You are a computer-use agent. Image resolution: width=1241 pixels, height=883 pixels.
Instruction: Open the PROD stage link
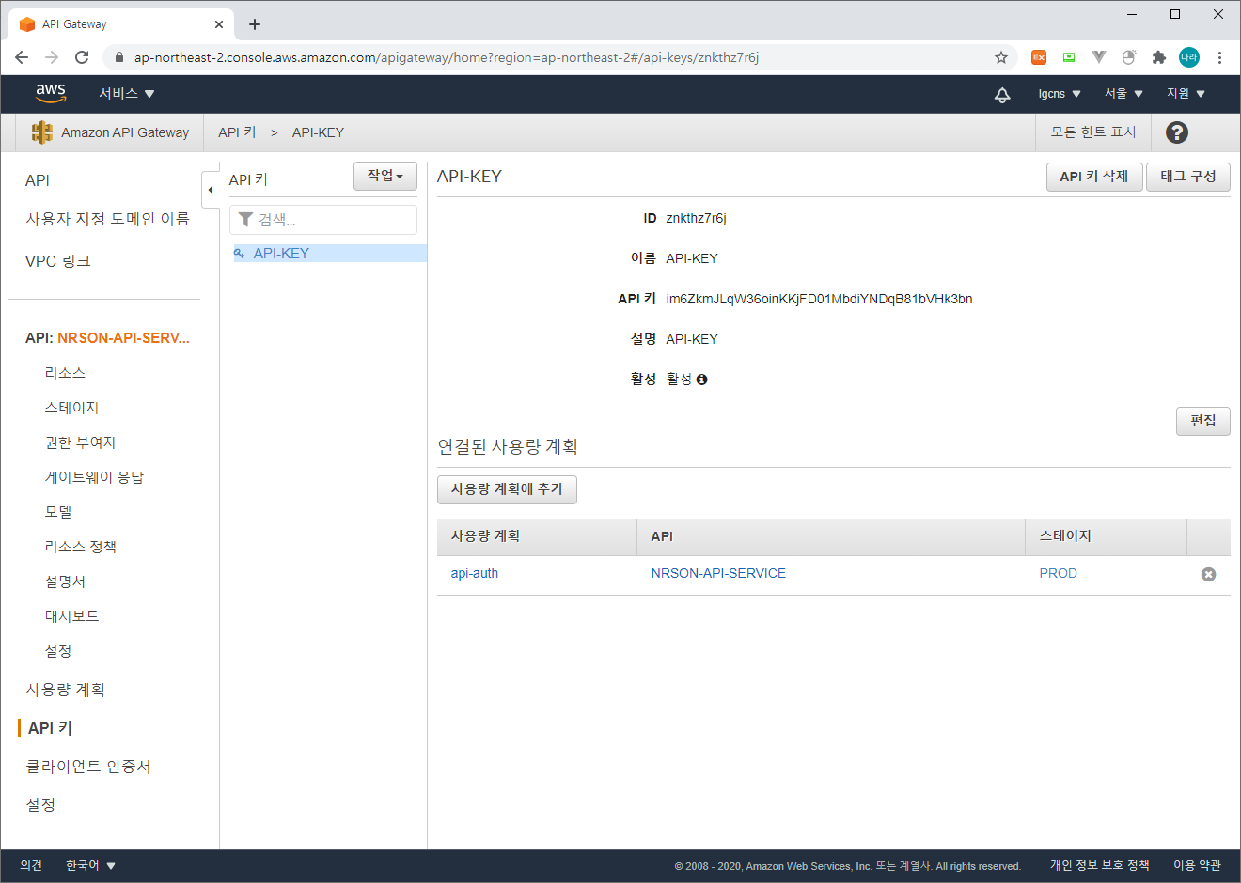click(1059, 573)
